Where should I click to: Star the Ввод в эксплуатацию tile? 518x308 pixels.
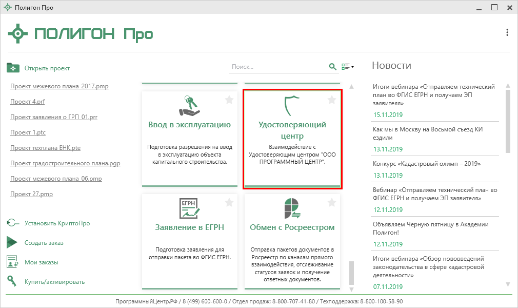coord(229,101)
